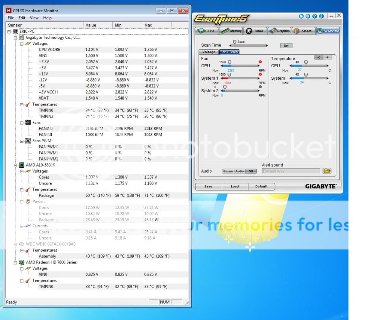The width and height of the screenshot is (389, 320).
Task: Open EasyTune6 help question-mark icon
Action: click(315, 16)
